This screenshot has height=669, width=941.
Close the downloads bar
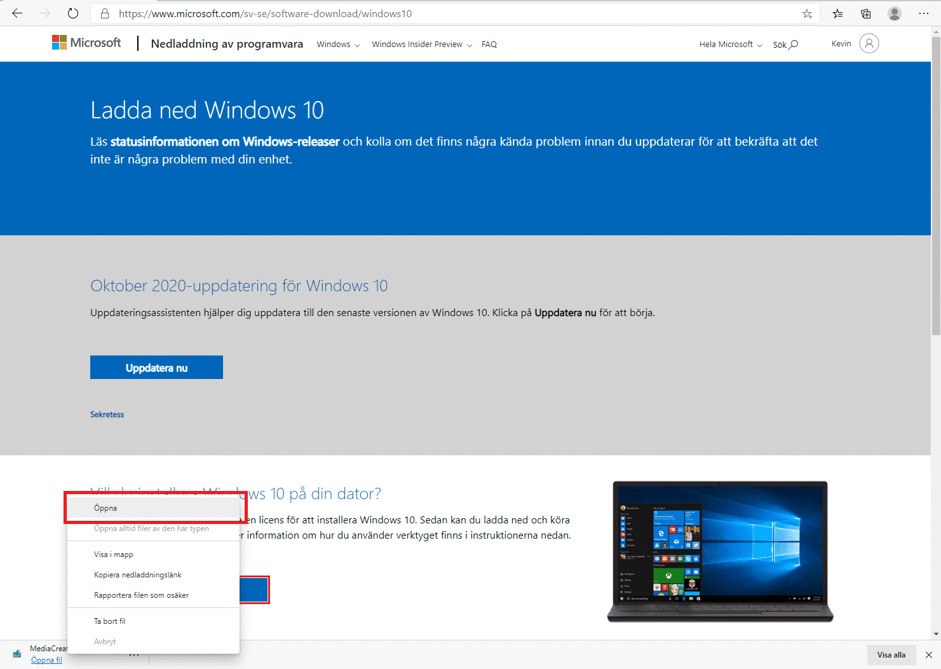tap(929, 655)
